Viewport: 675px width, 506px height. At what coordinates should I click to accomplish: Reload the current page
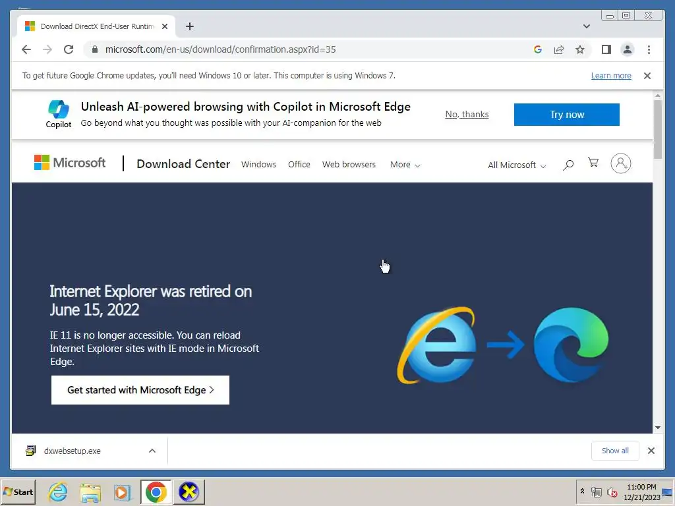tap(69, 49)
